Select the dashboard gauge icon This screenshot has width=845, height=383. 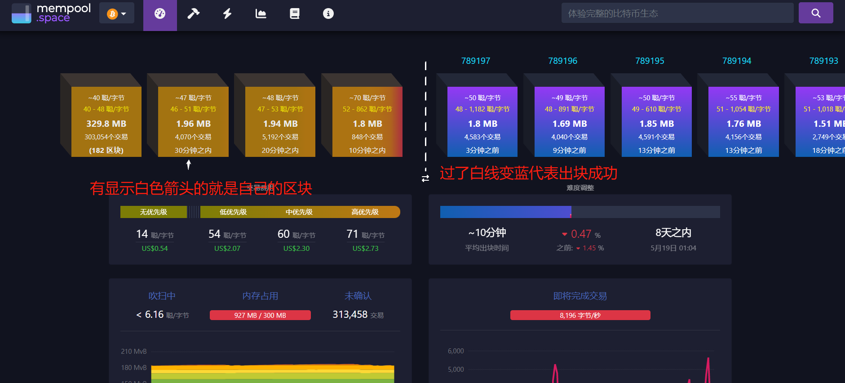click(160, 14)
